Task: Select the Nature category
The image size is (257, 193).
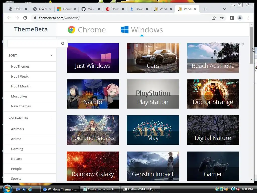Action: pos(17,159)
